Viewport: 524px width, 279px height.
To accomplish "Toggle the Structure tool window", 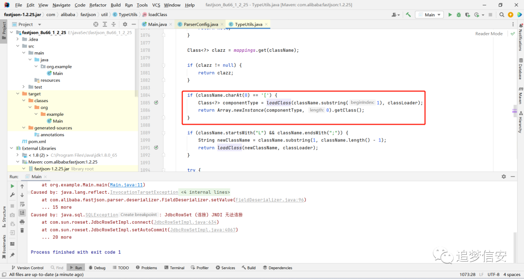I will (4, 217).
